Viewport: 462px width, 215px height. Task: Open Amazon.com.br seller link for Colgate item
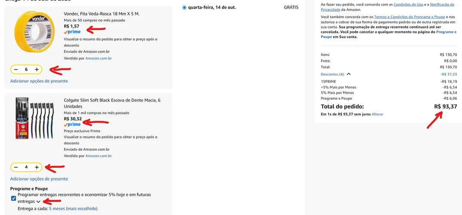click(98, 156)
